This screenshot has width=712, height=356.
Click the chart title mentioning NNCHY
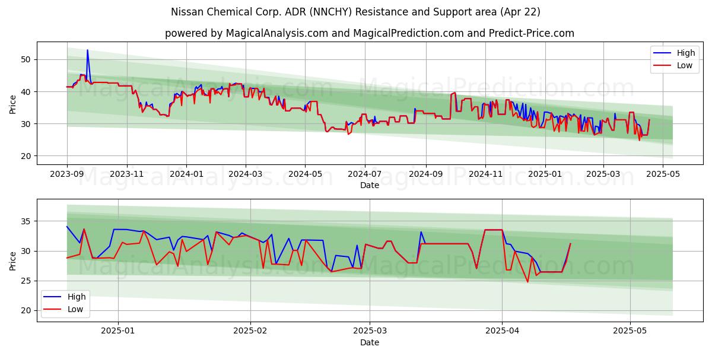tap(355, 12)
